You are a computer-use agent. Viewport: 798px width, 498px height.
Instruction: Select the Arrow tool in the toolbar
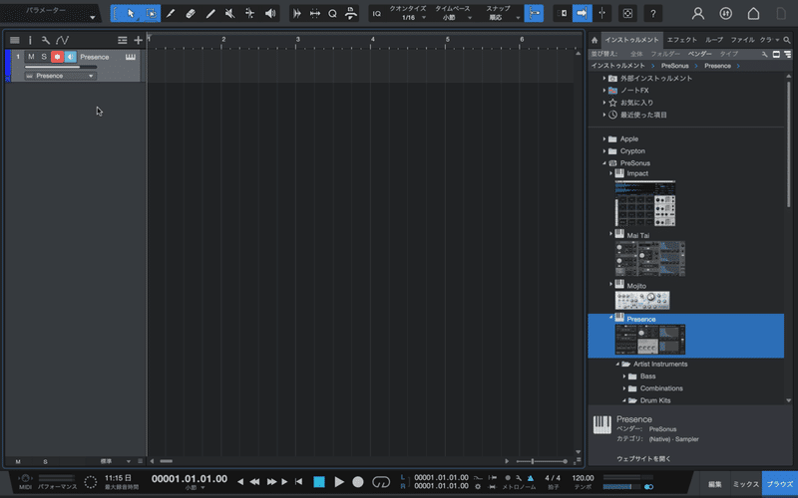pos(131,14)
